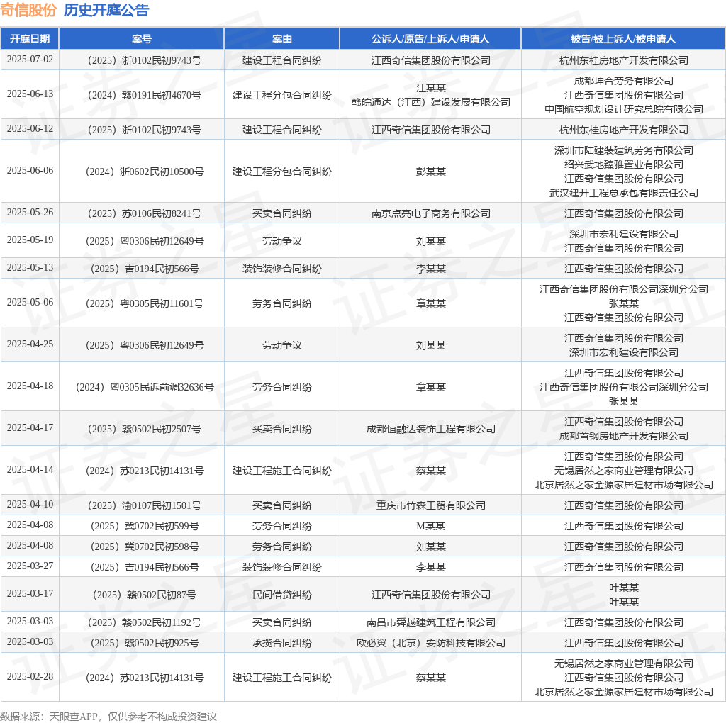Click plaintiff 赣皖通达(江西)建设发展有限公司
The width and height of the screenshot is (726, 723).
pos(430,102)
